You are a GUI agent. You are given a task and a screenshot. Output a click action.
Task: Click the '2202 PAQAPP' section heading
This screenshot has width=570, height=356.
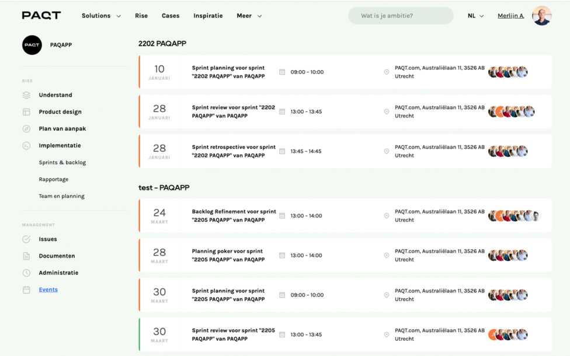162,44
